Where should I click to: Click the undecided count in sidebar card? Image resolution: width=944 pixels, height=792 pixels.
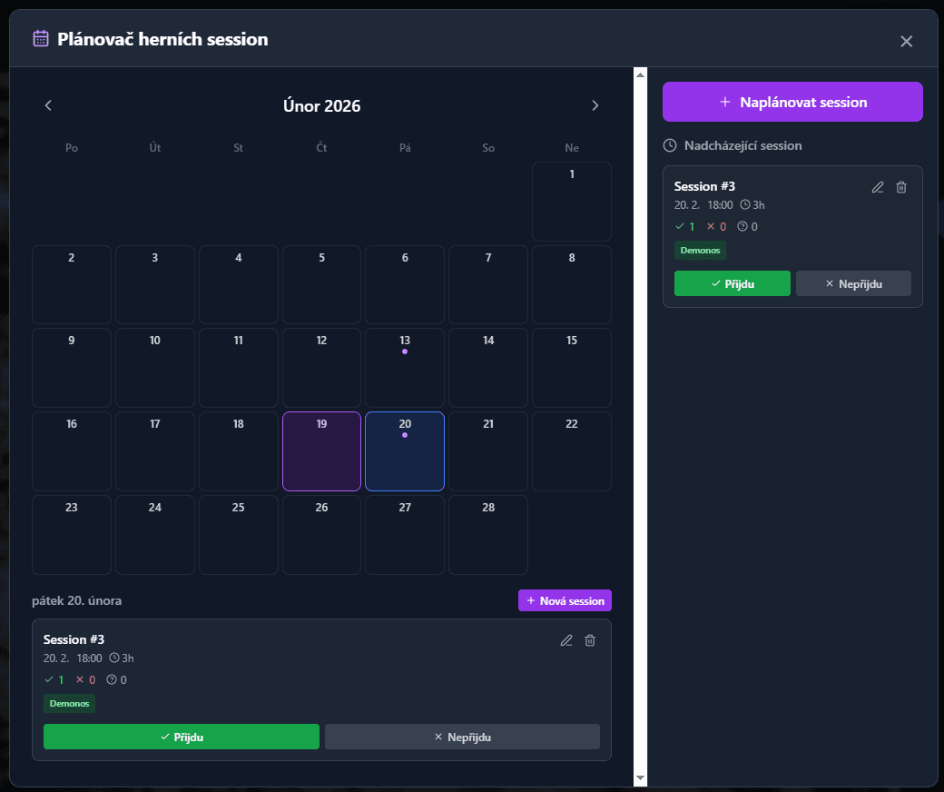(748, 226)
